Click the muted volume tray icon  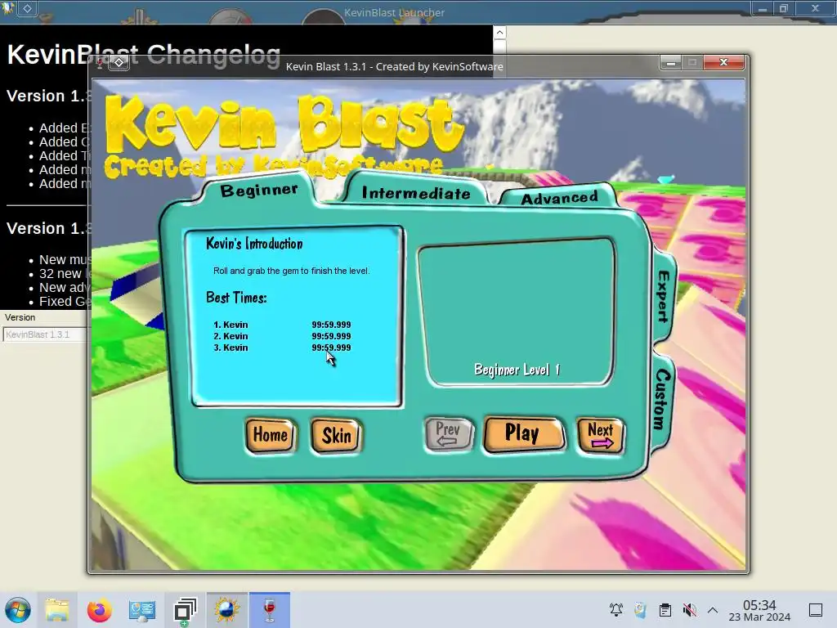point(690,610)
